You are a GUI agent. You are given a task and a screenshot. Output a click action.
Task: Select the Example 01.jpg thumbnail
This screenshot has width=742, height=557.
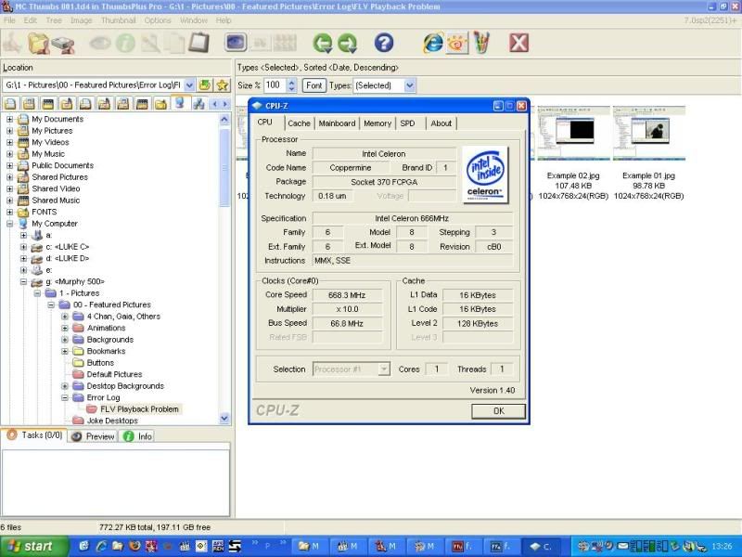(x=648, y=133)
